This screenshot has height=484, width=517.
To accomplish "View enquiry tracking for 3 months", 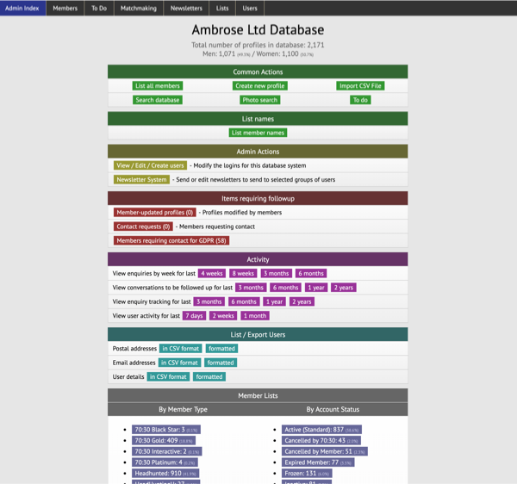I will coord(209,301).
